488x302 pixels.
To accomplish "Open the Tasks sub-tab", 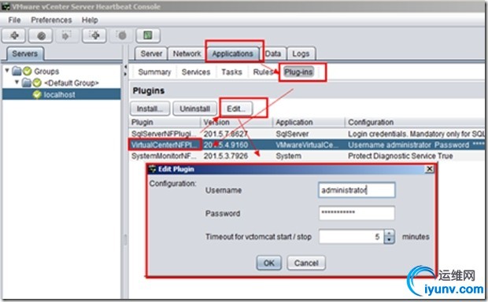I will pyautogui.click(x=232, y=72).
